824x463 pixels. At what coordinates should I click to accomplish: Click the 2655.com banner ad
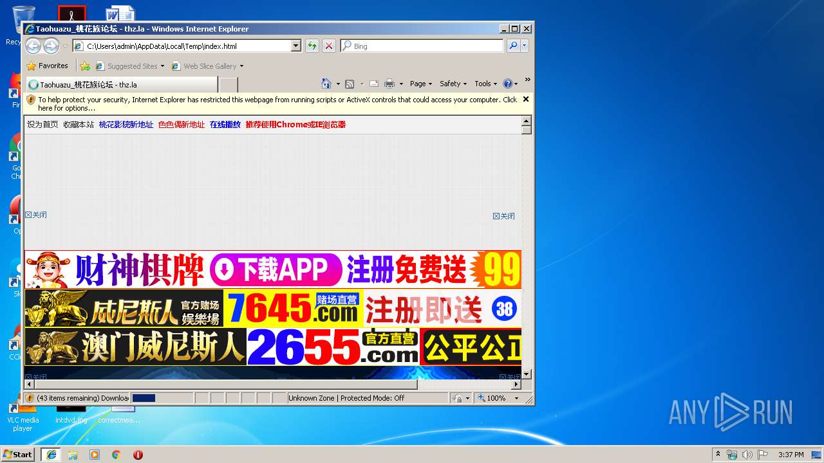(x=273, y=347)
